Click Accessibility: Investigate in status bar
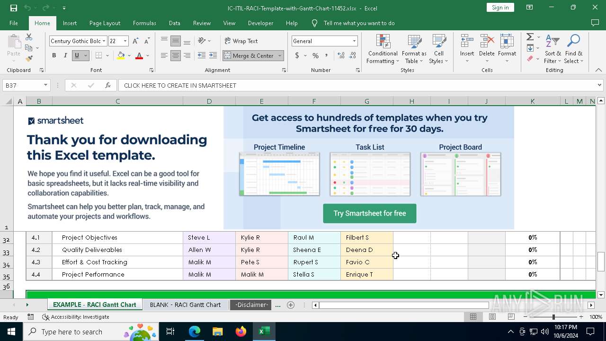The width and height of the screenshot is (606, 341). point(76,317)
